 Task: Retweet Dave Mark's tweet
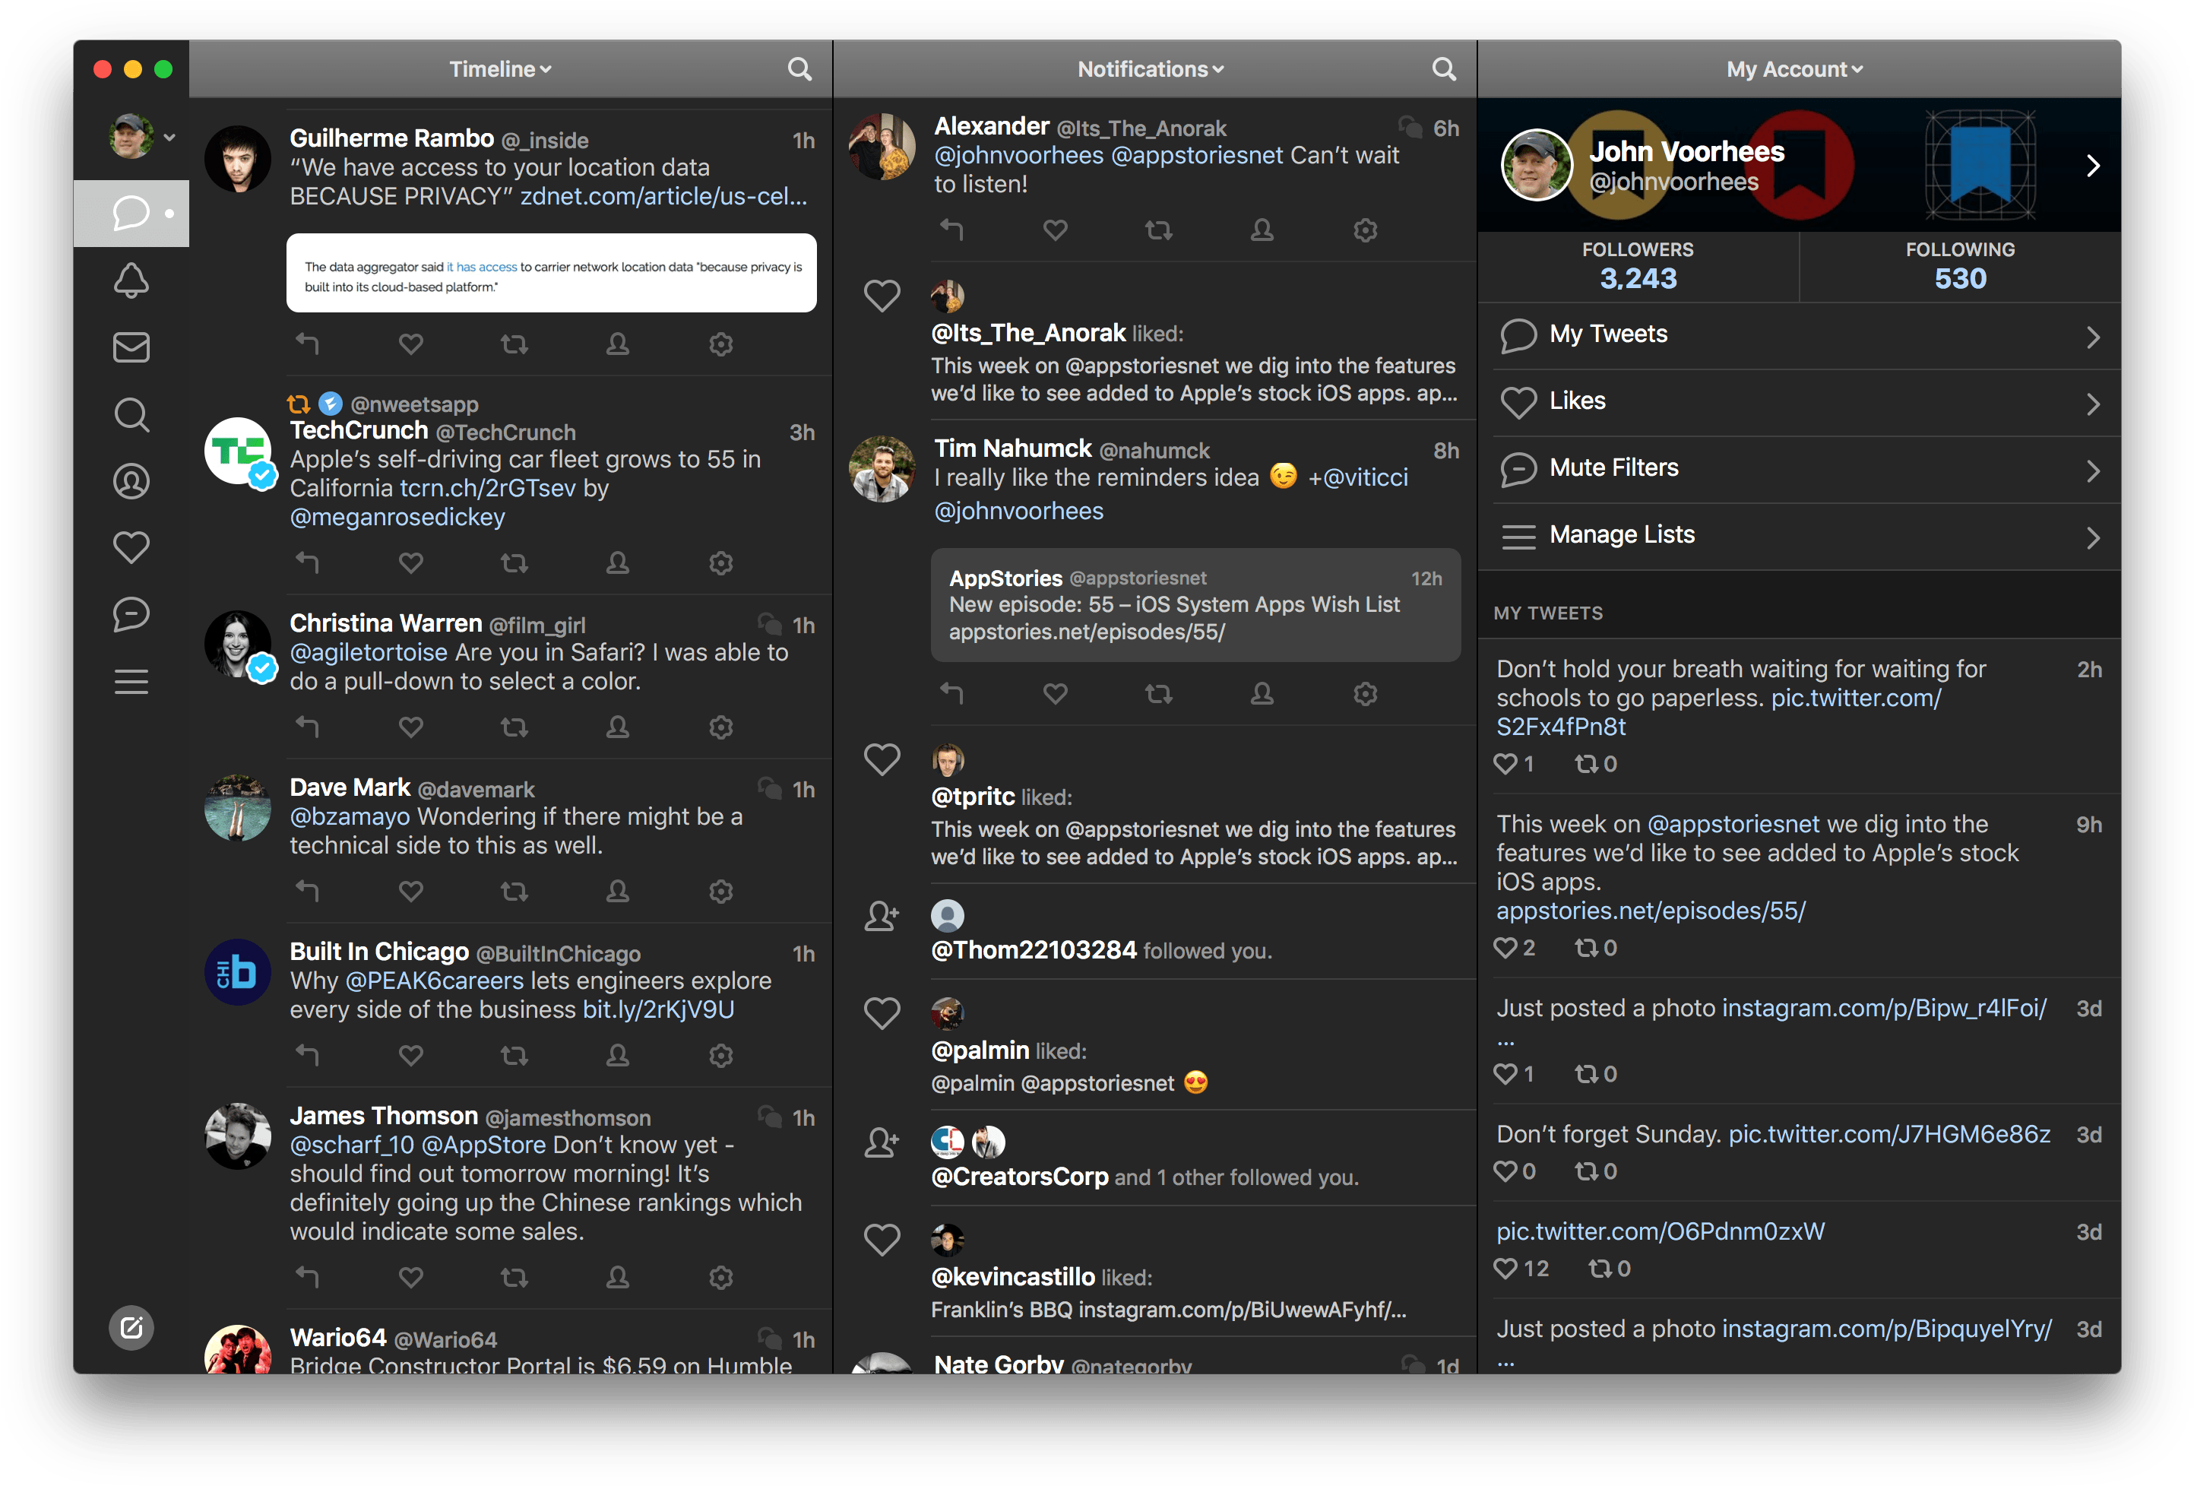click(x=514, y=892)
